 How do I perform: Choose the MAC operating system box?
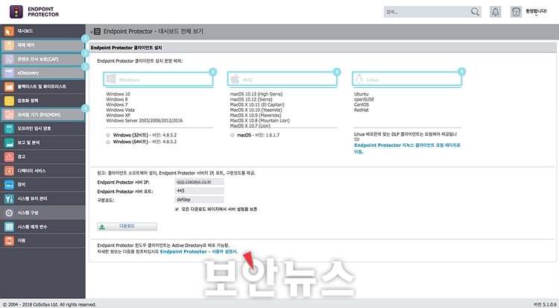pos(282,79)
